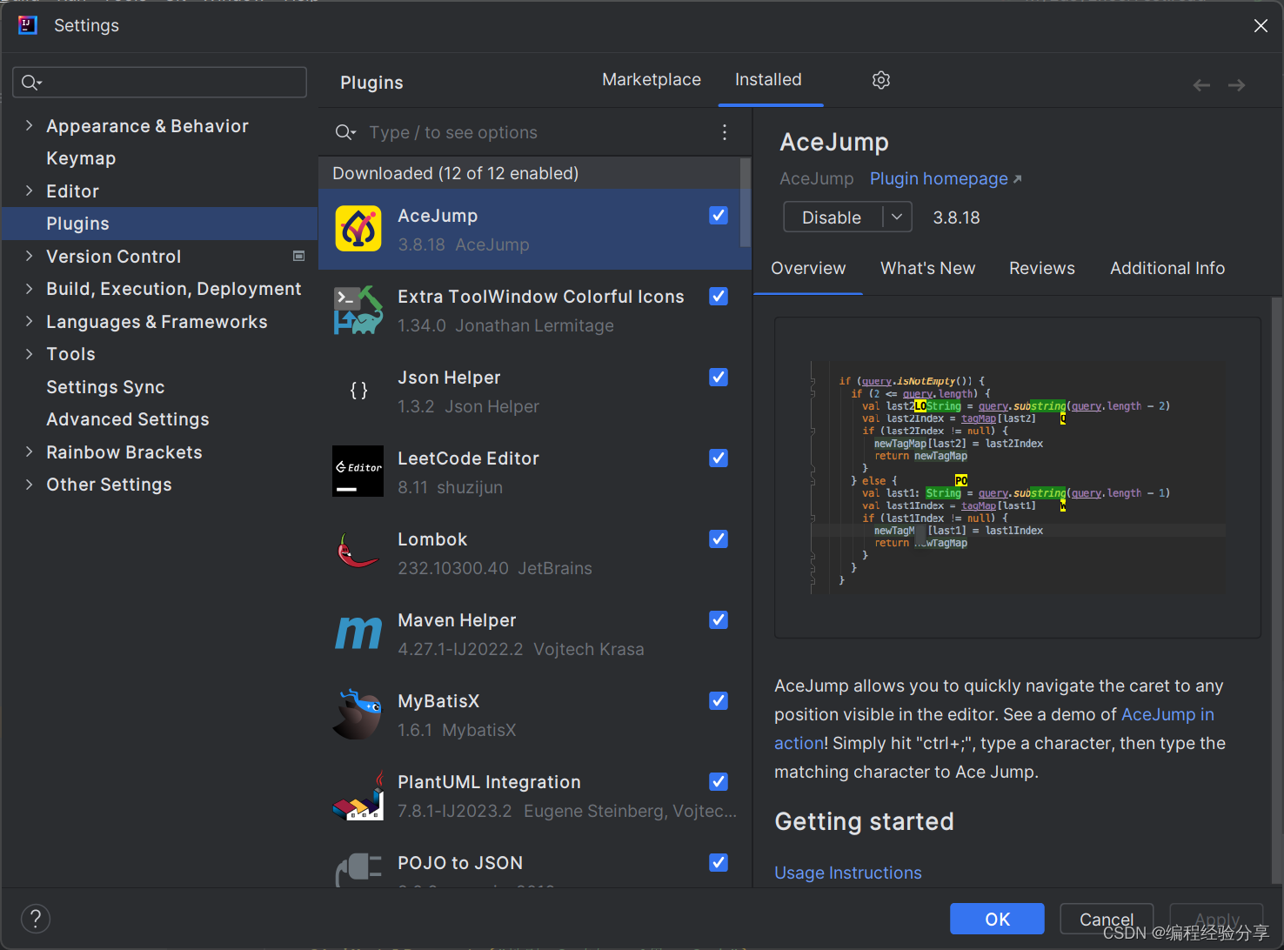
Task: Open the Usage Instructions link
Action: point(848,873)
